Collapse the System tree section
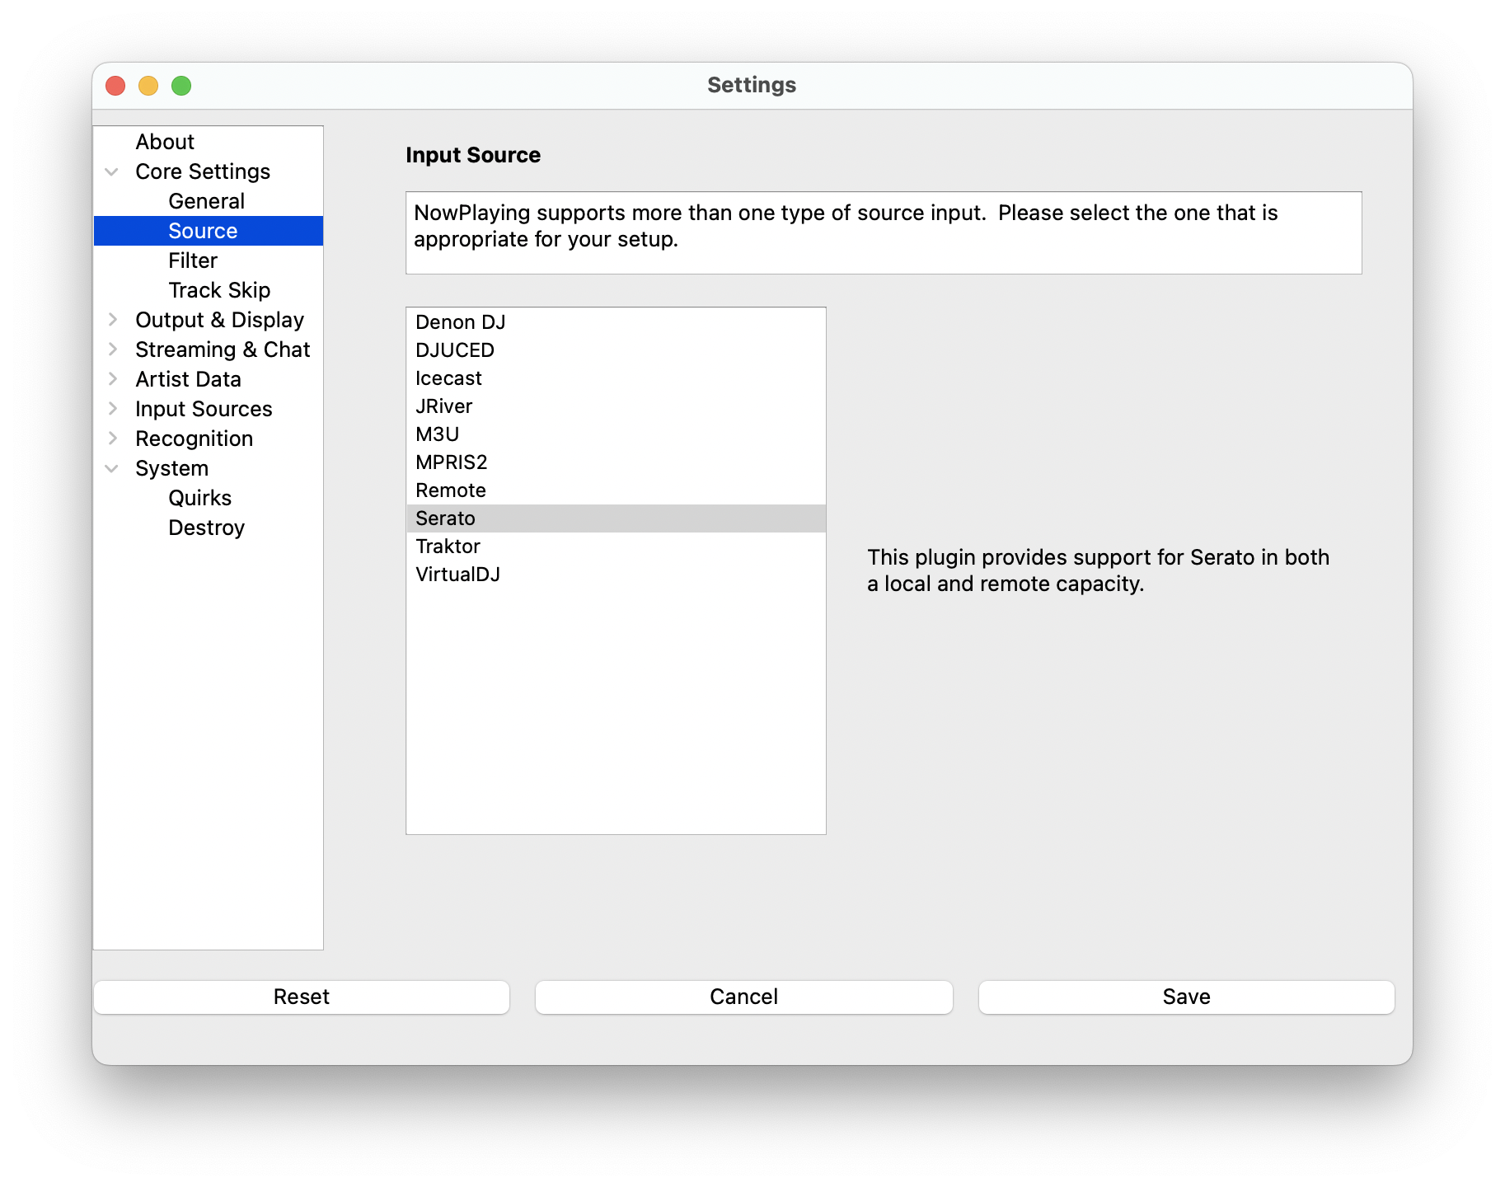This screenshot has height=1187, width=1505. coord(112,468)
